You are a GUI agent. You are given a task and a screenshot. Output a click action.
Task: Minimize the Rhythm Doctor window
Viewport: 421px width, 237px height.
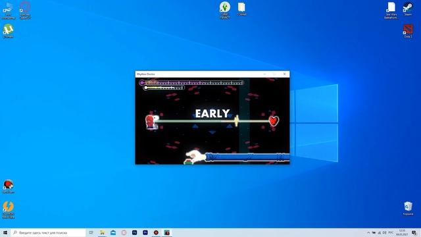point(264,74)
